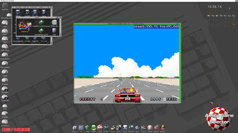The height and width of the screenshot is (133, 238).
Task: Click the Amiga Game Selector boing ball
Action: (219, 119)
